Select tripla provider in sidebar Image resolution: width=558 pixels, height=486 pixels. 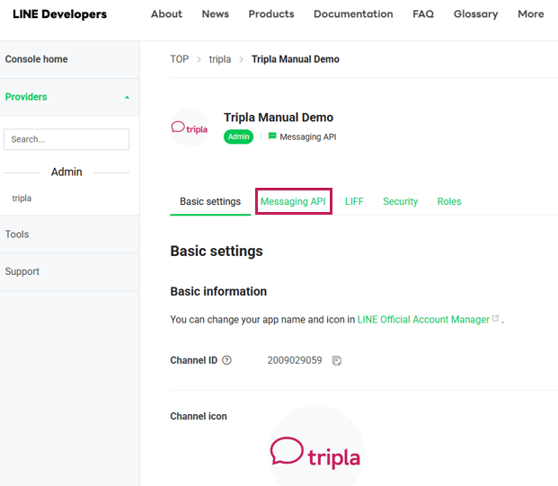[22, 199]
